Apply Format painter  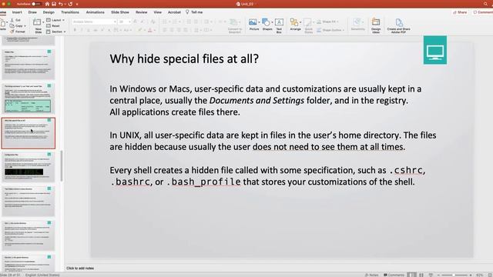click(17, 32)
